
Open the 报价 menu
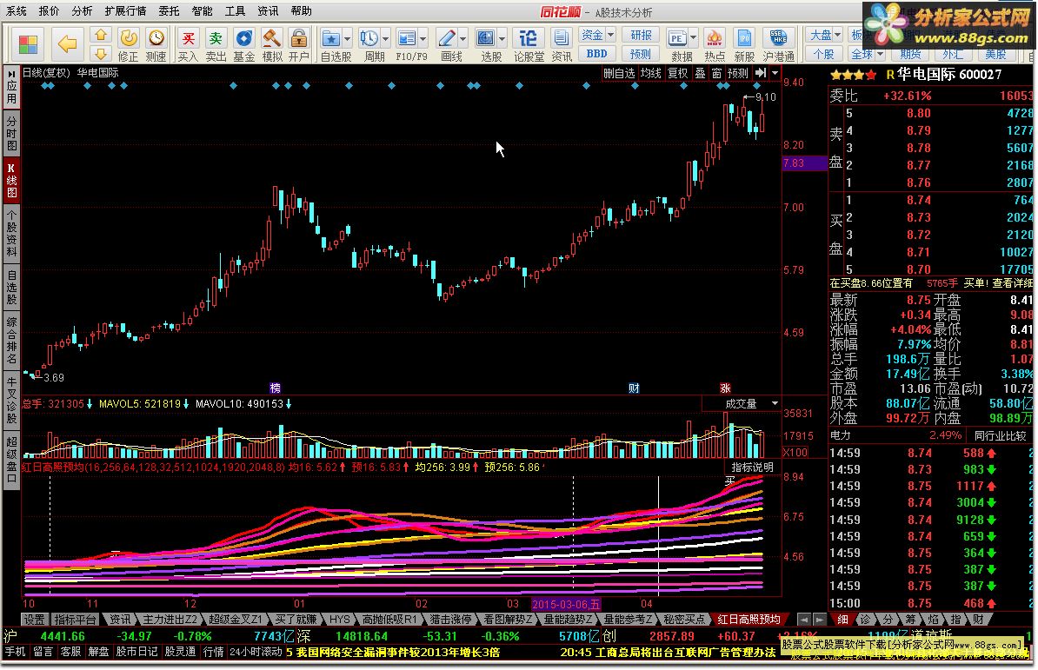pyautogui.click(x=49, y=11)
